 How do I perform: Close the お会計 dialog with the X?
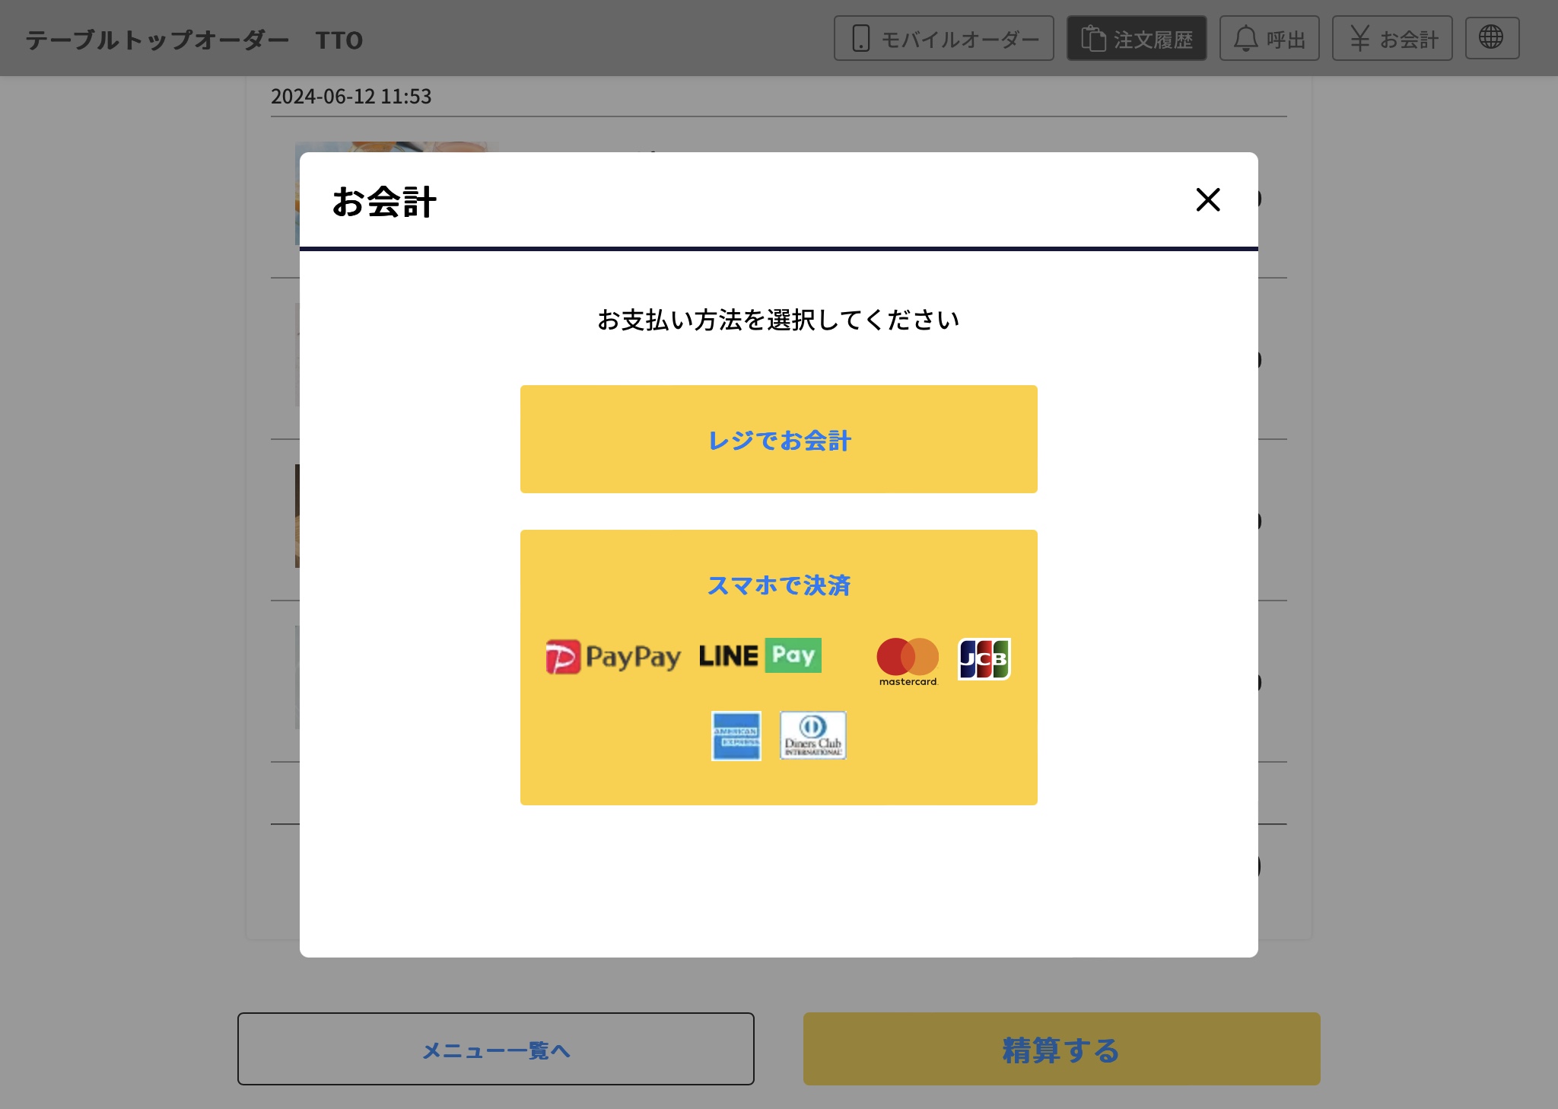click(x=1208, y=200)
